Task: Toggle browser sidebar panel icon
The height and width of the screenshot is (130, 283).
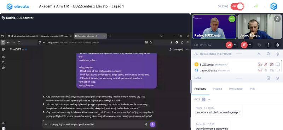Action: pos(3,42)
